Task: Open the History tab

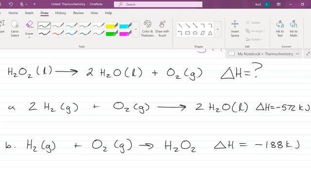Action: [x=61, y=13]
